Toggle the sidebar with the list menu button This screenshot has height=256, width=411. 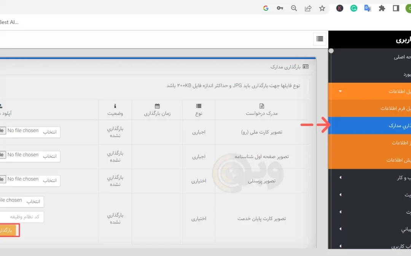tap(319, 39)
